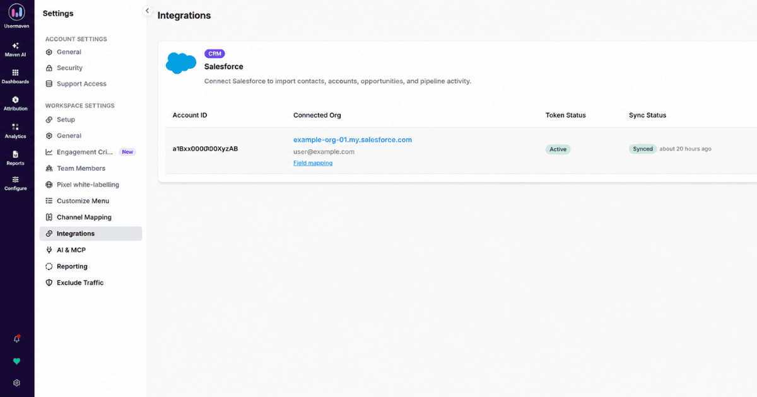Click the Reporting dashed circle icon
Image resolution: width=757 pixels, height=397 pixels.
(49, 267)
